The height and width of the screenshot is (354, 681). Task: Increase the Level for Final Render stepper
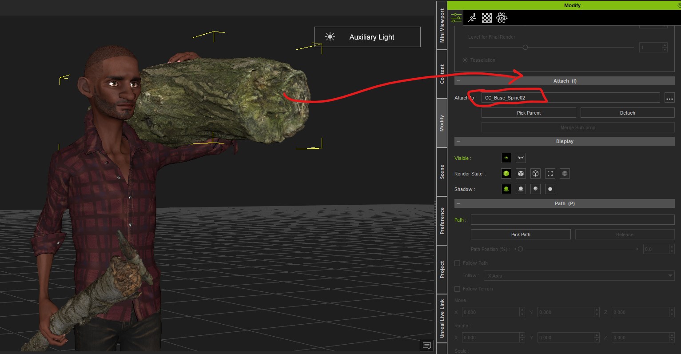[x=665, y=45]
